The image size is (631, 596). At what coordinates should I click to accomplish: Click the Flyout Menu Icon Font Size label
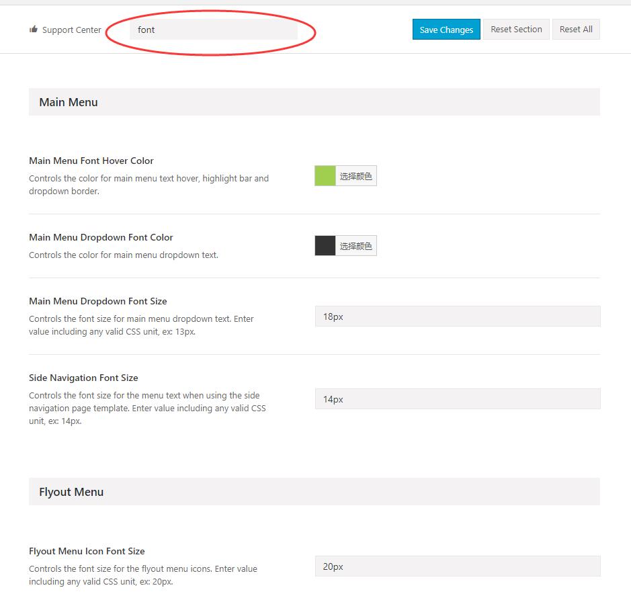click(x=87, y=551)
